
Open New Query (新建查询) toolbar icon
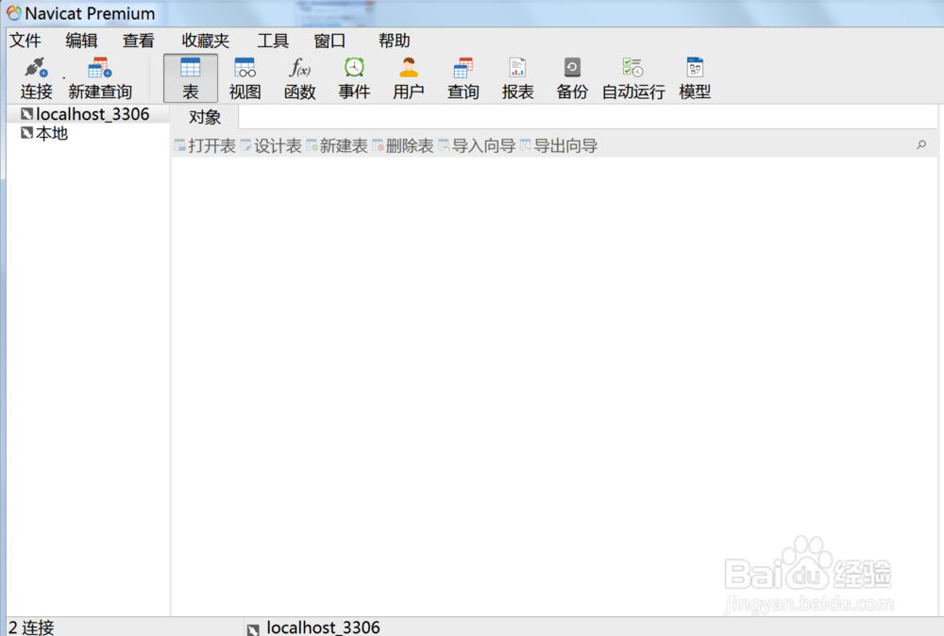[x=100, y=67]
